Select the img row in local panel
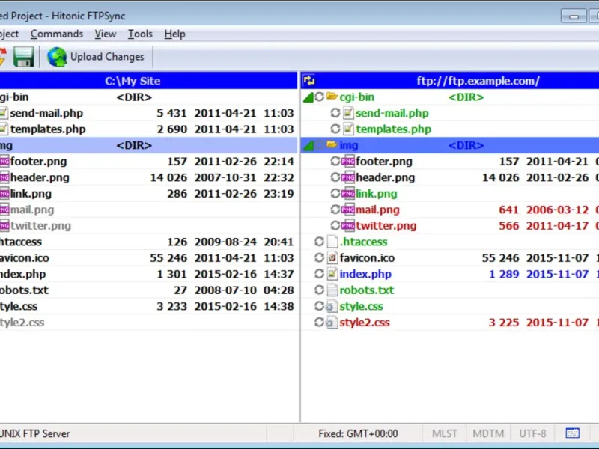 point(148,145)
